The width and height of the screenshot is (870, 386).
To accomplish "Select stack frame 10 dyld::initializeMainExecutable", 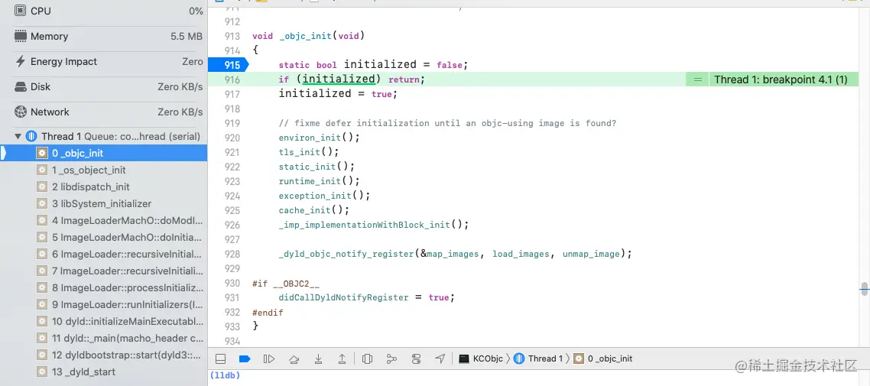I will [104, 321].
